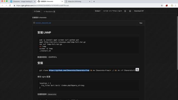Click the highlighted Chevereto-Free GitHub URL
Image resolution: width=178 pixels, height=100 pixels.
[x=69, y=70]
